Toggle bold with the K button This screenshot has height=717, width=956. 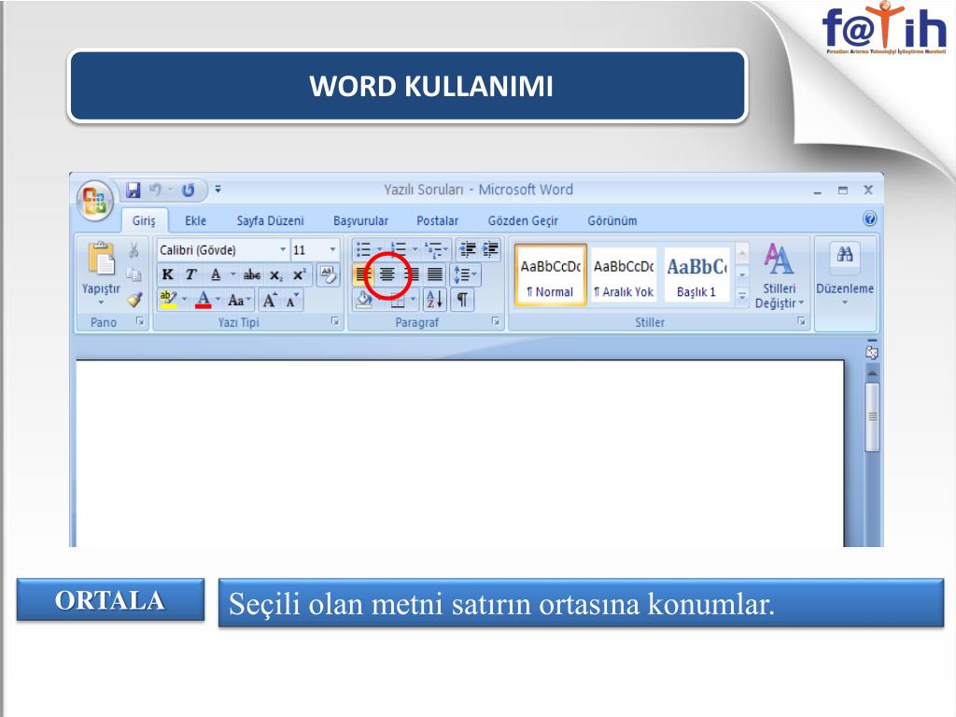pyautogui.click(x=168, y=275)
